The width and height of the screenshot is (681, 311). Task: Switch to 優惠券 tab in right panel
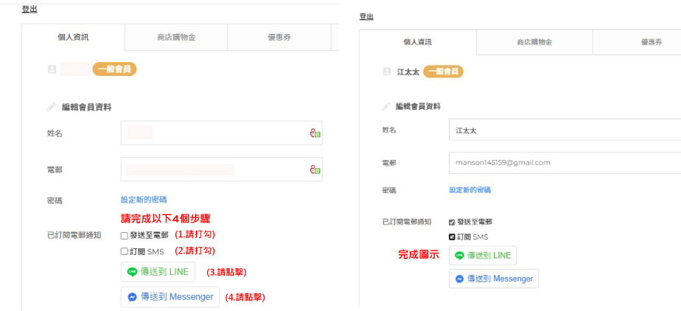tap(637, 43)
